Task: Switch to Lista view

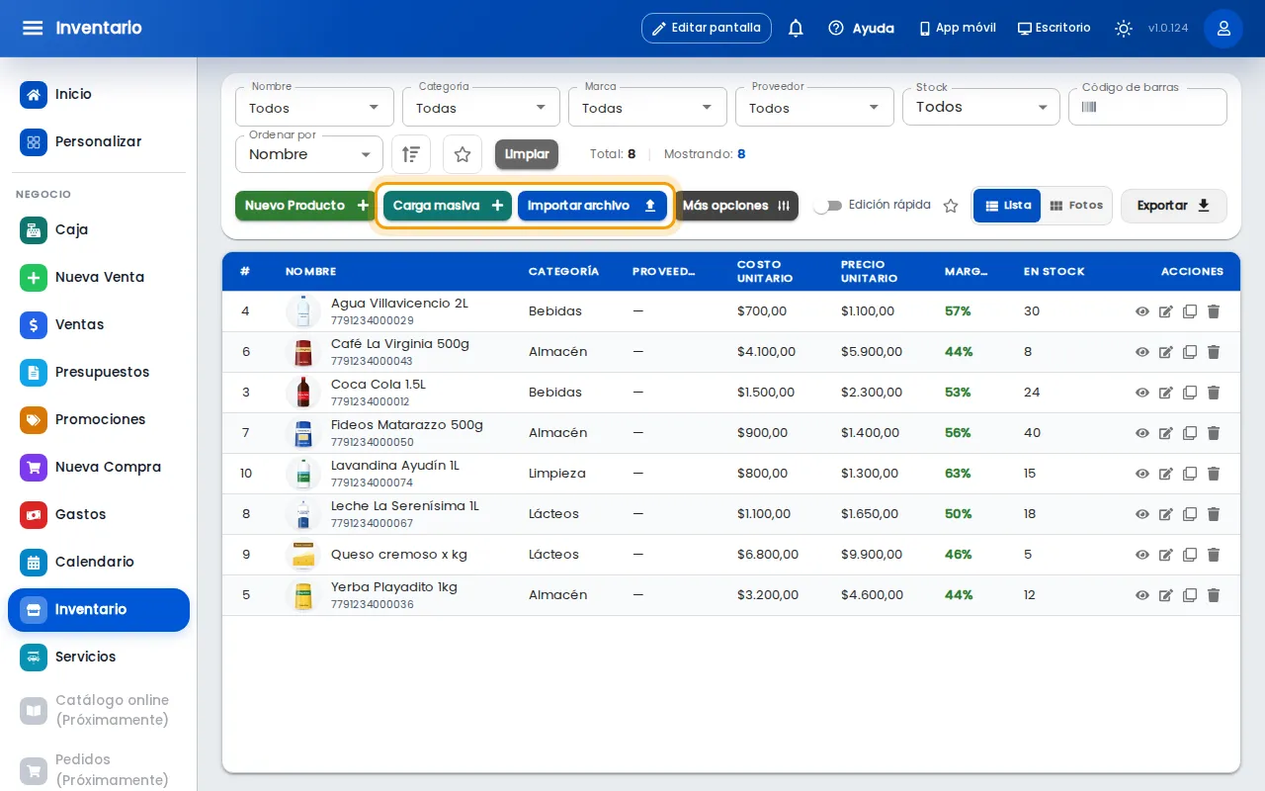Action: click(1007, 206)
